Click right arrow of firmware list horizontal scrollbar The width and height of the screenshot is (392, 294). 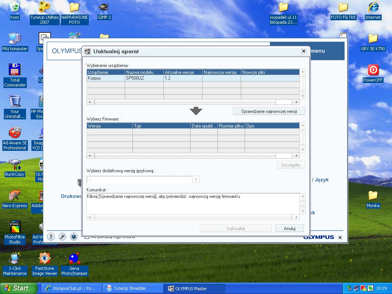click(297, 155)
